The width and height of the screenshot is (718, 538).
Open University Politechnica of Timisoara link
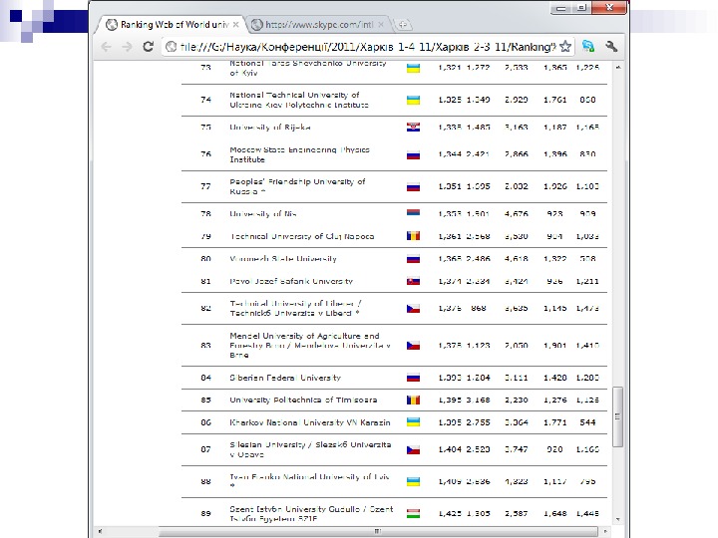[303, 400]
